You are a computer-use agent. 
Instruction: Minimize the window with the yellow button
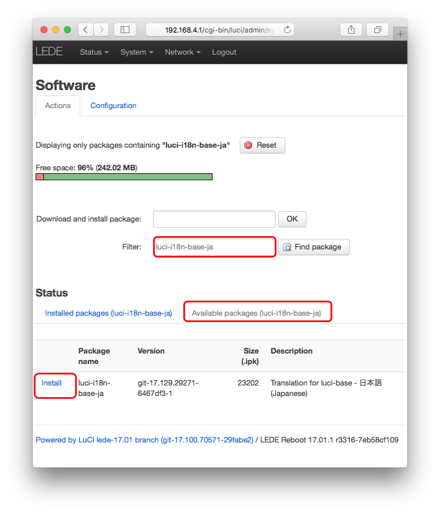coord(55,30)
